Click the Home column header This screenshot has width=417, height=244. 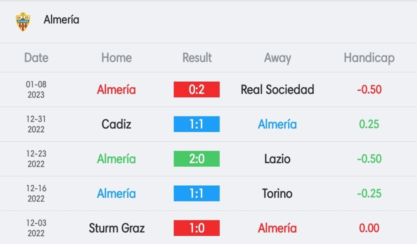click(116, 58)
